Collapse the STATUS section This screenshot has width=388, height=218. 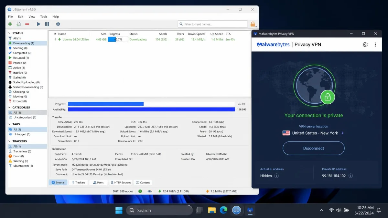point(9,33)
